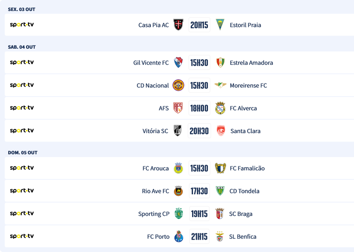Click Sport TV logo in FC Porto row
Image resolution: width=354 pixels, height=252 pixels.
[x=22, y=236]
